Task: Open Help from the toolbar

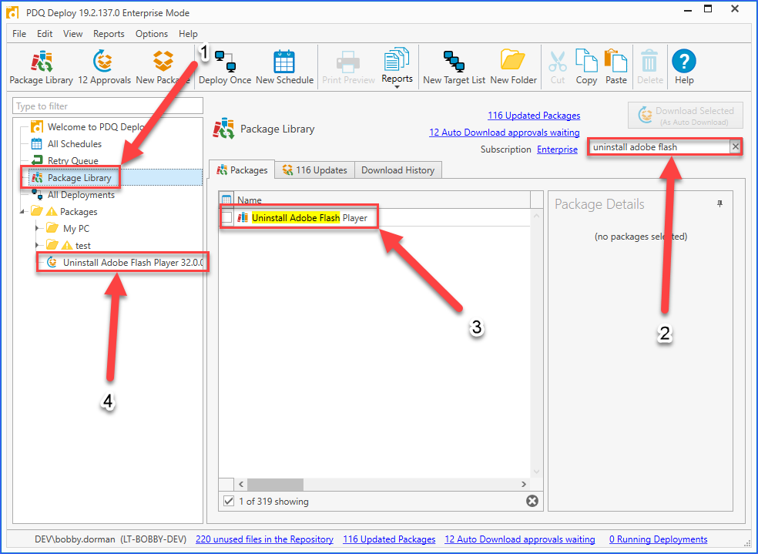Action: click(684, 68)
